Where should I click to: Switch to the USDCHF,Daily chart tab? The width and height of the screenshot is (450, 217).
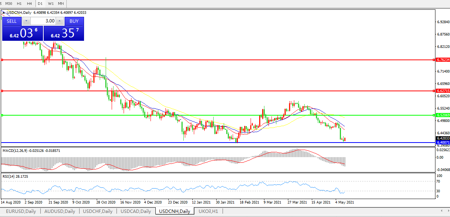[98, 211]
